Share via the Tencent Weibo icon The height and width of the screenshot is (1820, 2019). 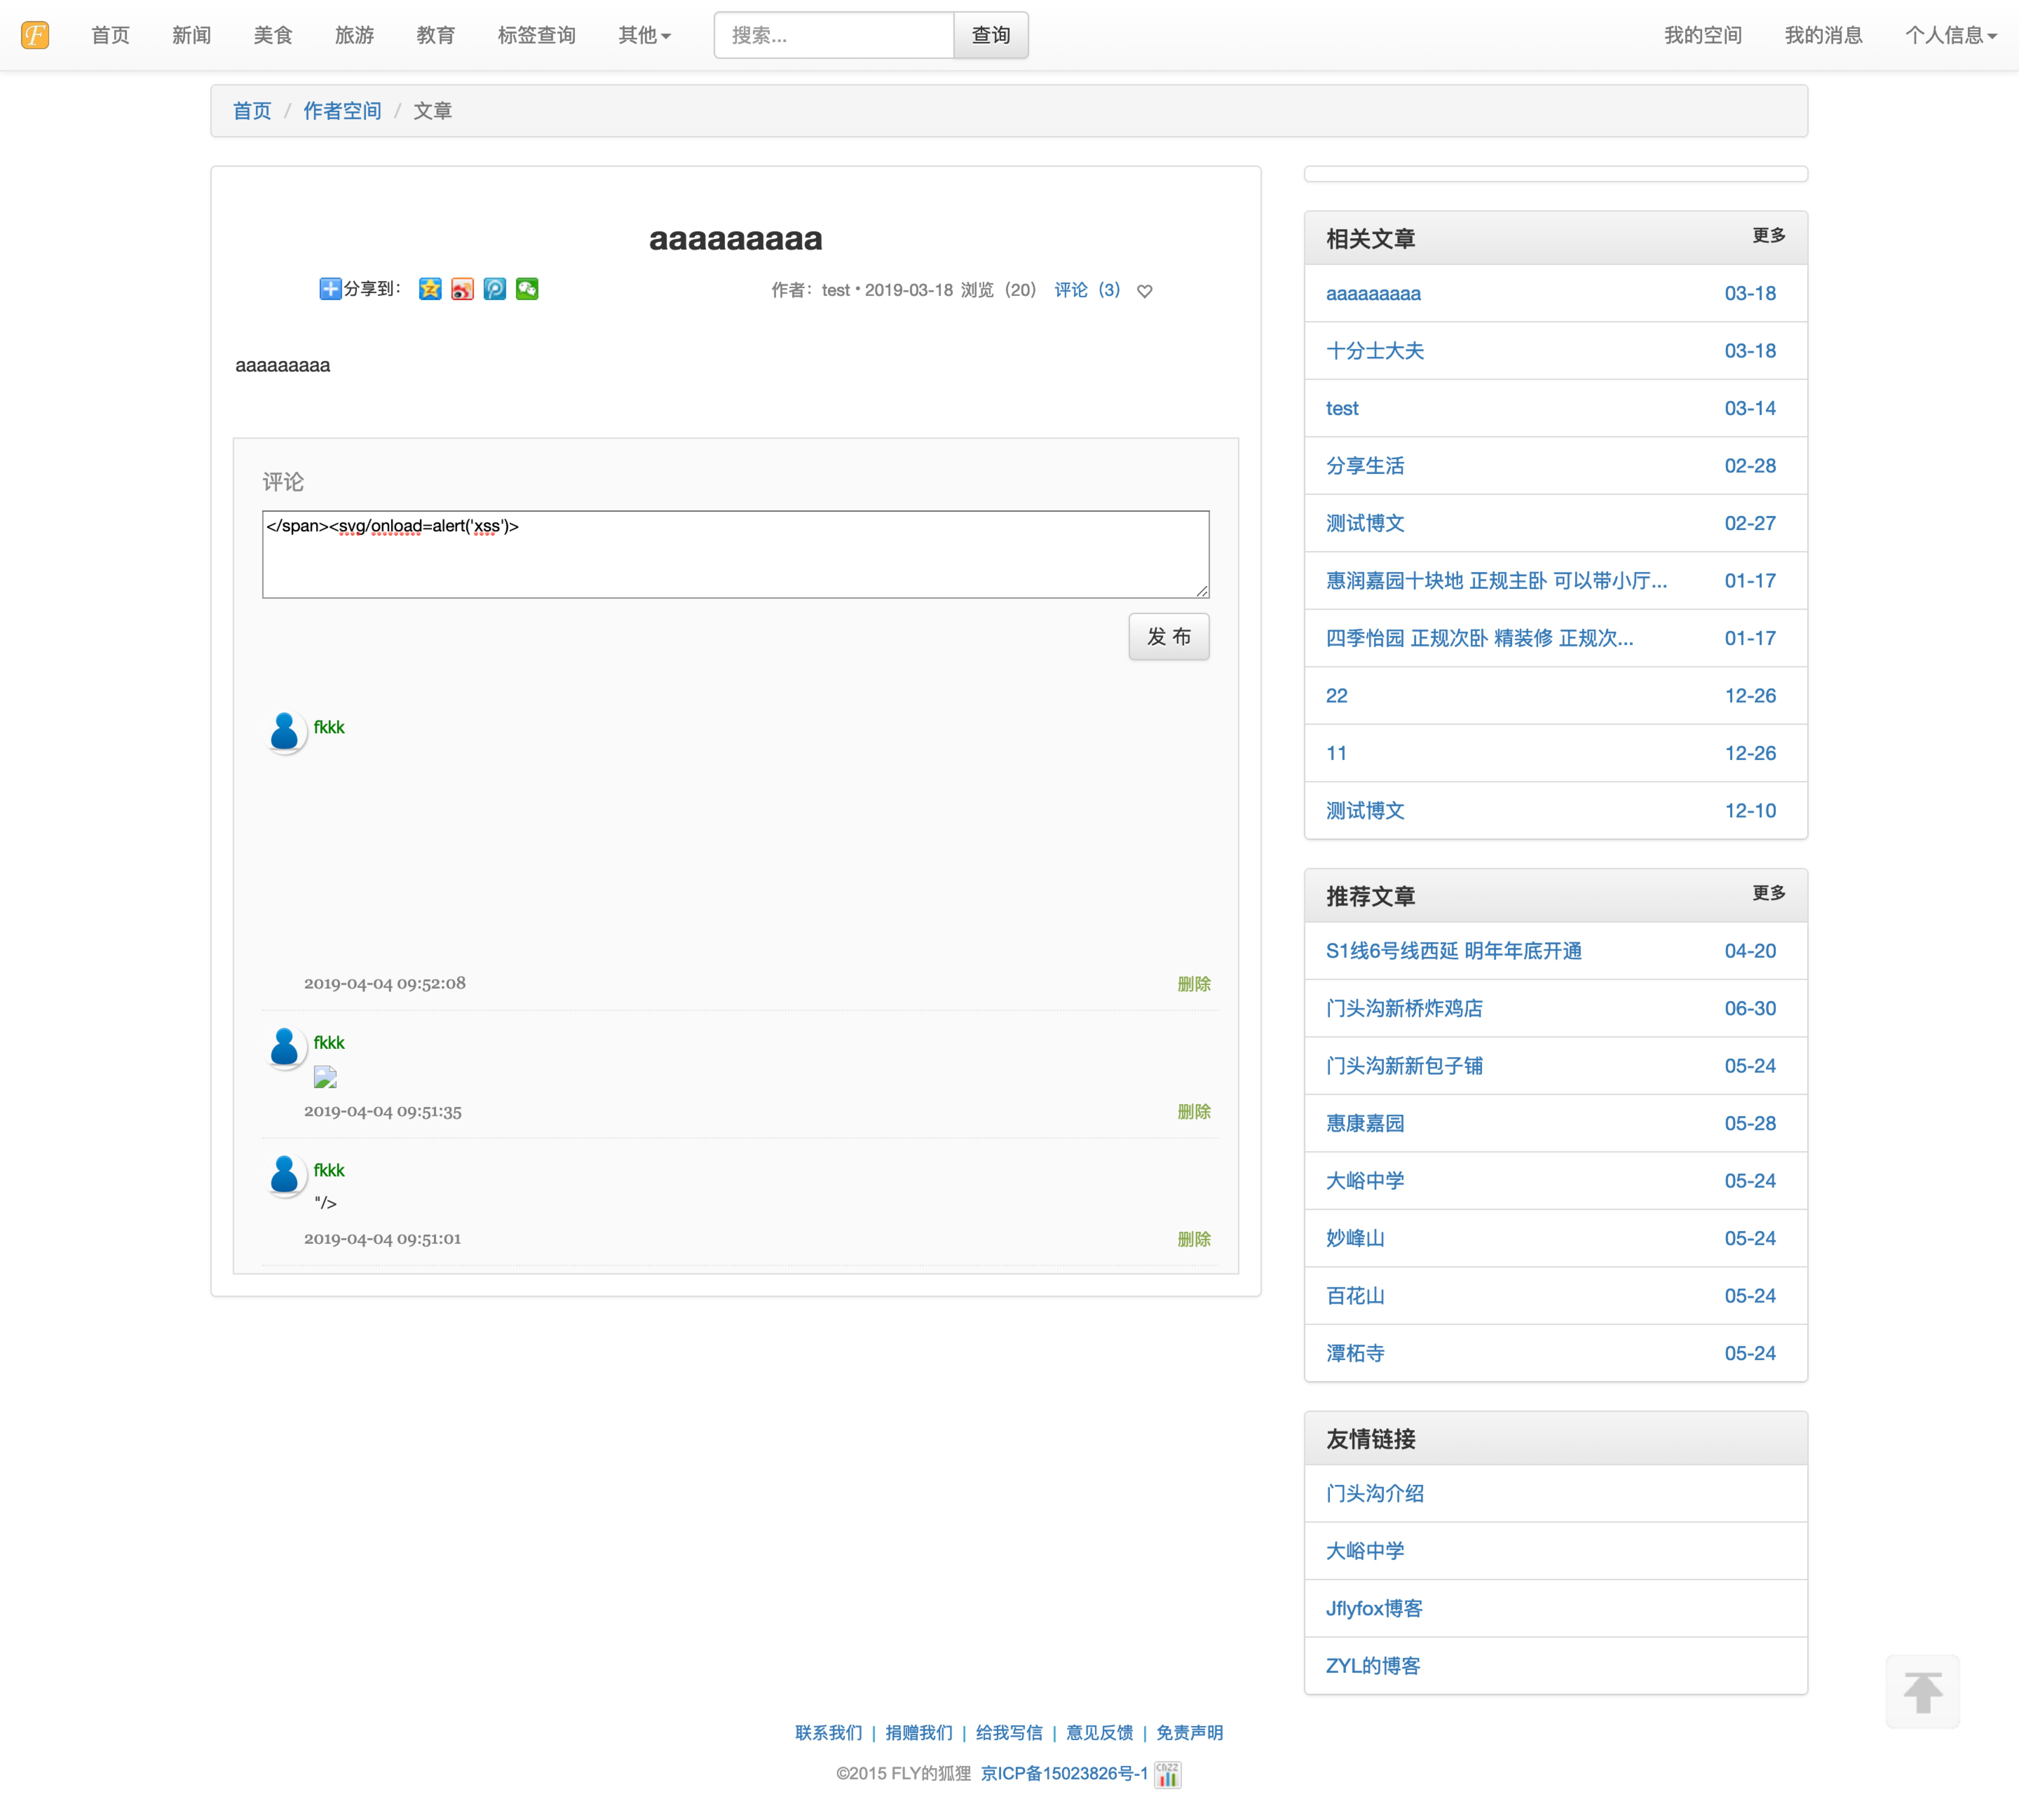coord(495,289)
